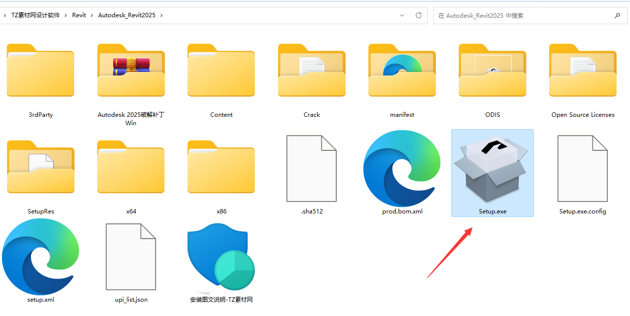The width and height of the screenshot is (630, 316).
Task: Open the ODIS folder icon
Action: 492,70
